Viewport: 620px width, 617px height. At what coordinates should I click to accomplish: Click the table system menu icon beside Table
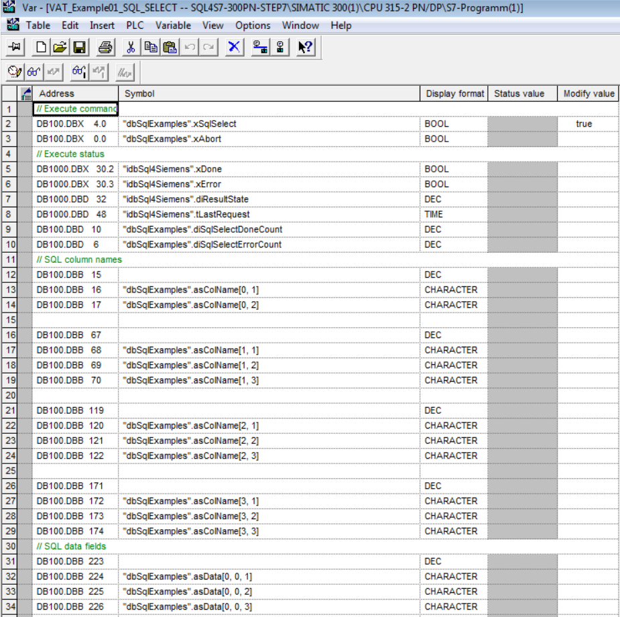click(x=13, y=25)
